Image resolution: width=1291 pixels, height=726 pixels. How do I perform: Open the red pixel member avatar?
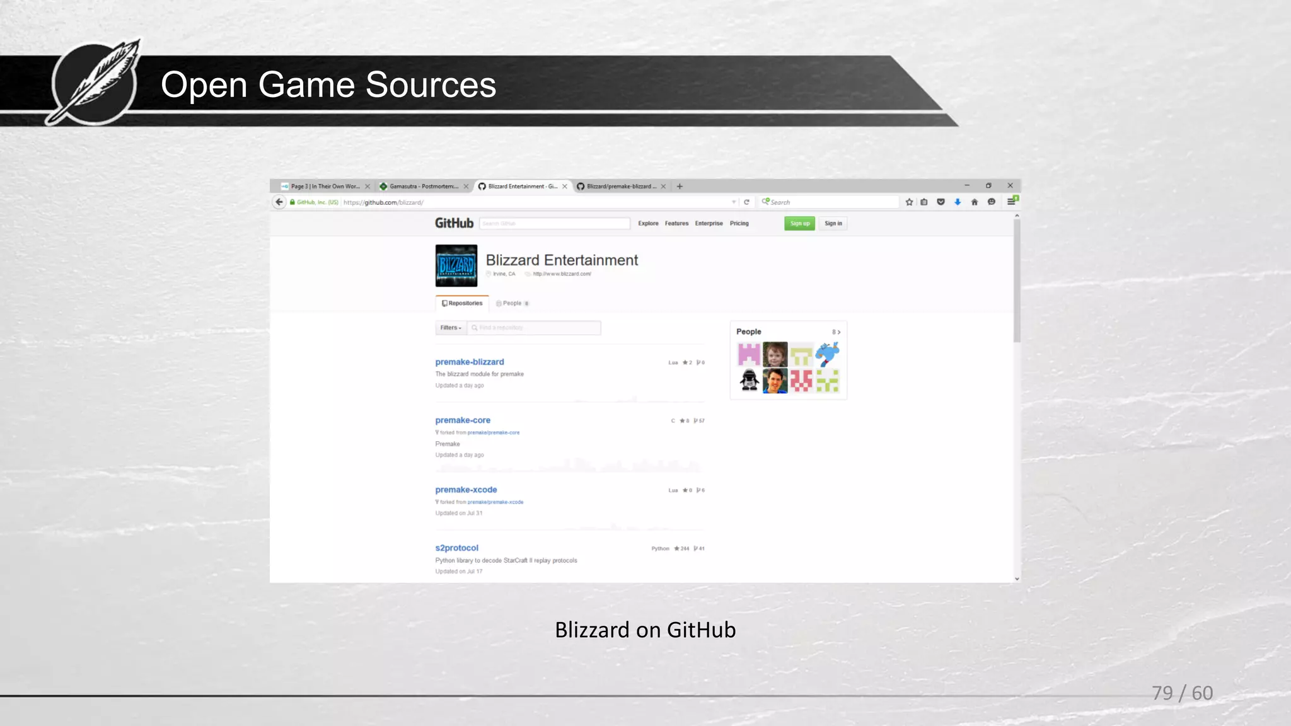click(801, 381)
